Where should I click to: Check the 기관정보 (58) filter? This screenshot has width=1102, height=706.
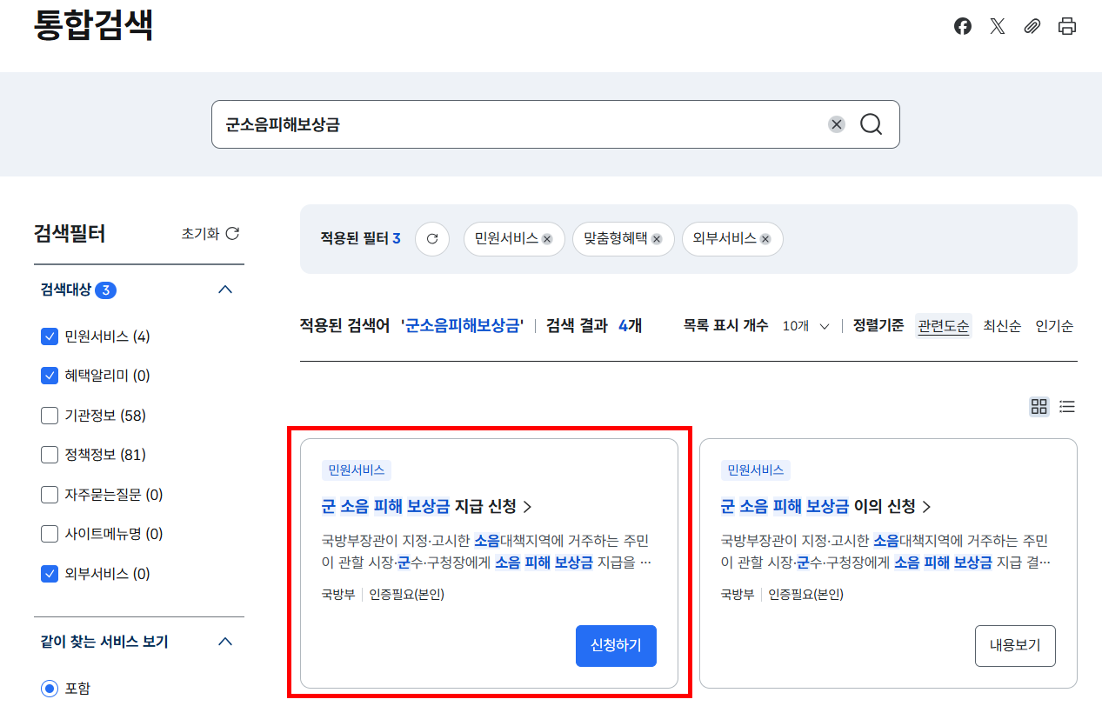point(50,416)
